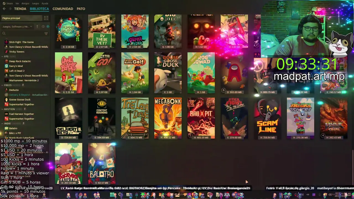Open the Juegos, Software filter dropdown

17,27
